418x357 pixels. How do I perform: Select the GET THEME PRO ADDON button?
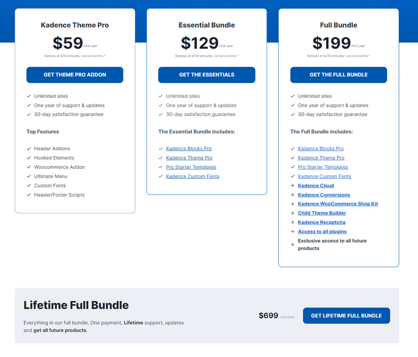[74, 75]
